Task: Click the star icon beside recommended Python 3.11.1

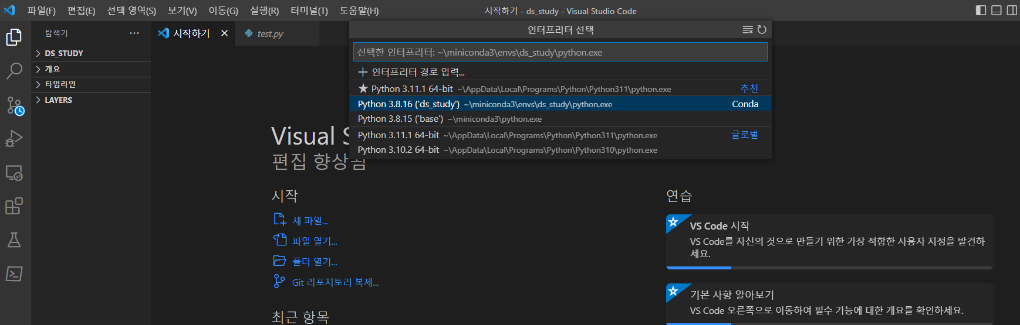Action: pos(363,88)
